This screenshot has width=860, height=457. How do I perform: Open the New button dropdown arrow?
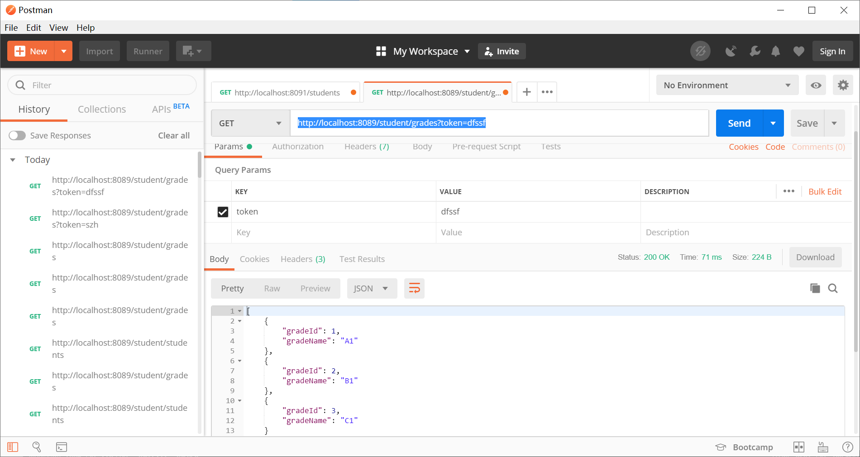(64, 51)
